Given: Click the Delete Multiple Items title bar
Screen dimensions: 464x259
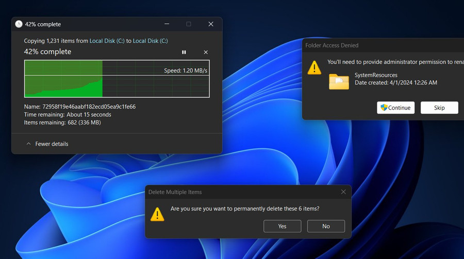Looking at the screenshot, I should (232, 192).
